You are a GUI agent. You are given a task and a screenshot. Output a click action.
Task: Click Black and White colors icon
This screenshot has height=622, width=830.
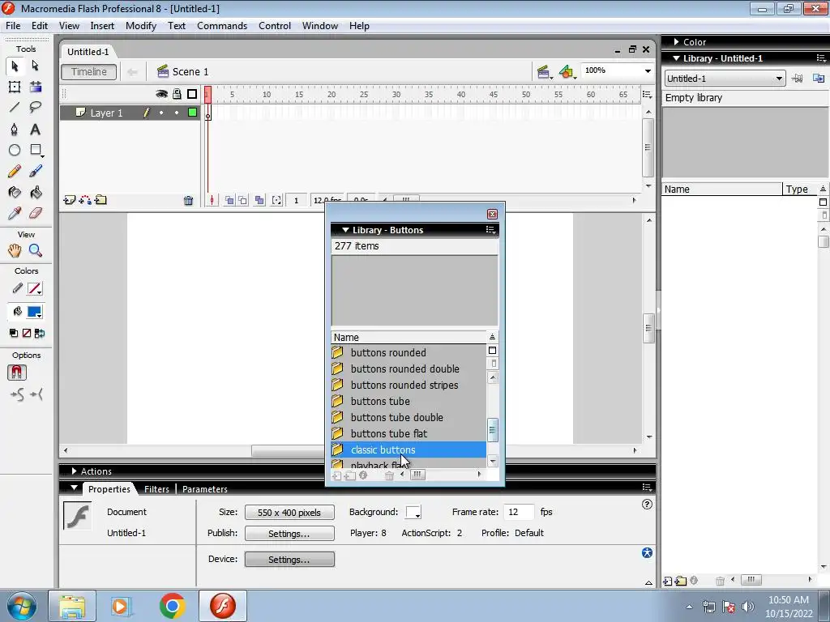click(x=14, y=333)
